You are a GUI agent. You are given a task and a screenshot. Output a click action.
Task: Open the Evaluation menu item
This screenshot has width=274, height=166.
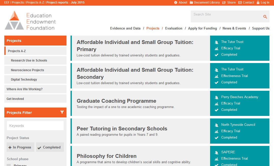[x=174, y=28]
